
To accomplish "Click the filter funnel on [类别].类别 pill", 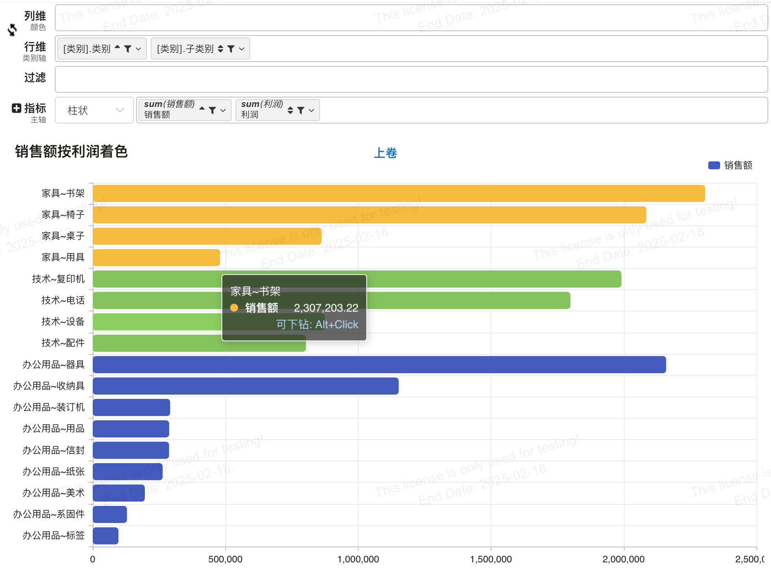I will [x=127, y=49].
